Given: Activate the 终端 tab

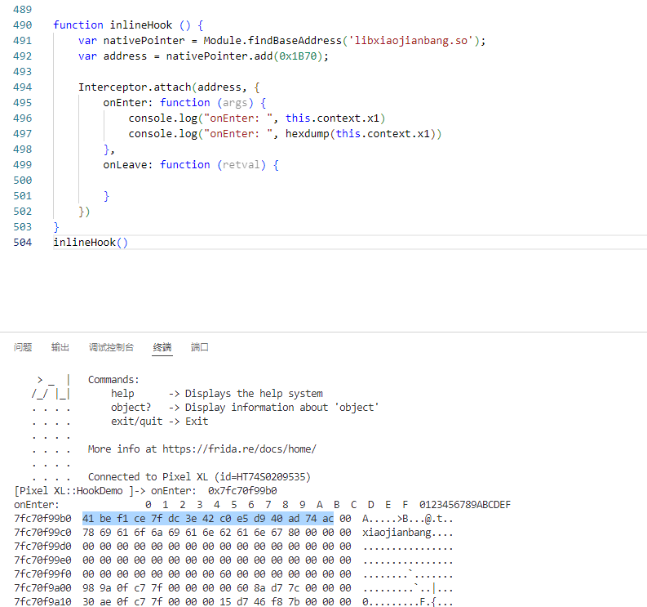Looking at the screenshot, I should [162, 347].
